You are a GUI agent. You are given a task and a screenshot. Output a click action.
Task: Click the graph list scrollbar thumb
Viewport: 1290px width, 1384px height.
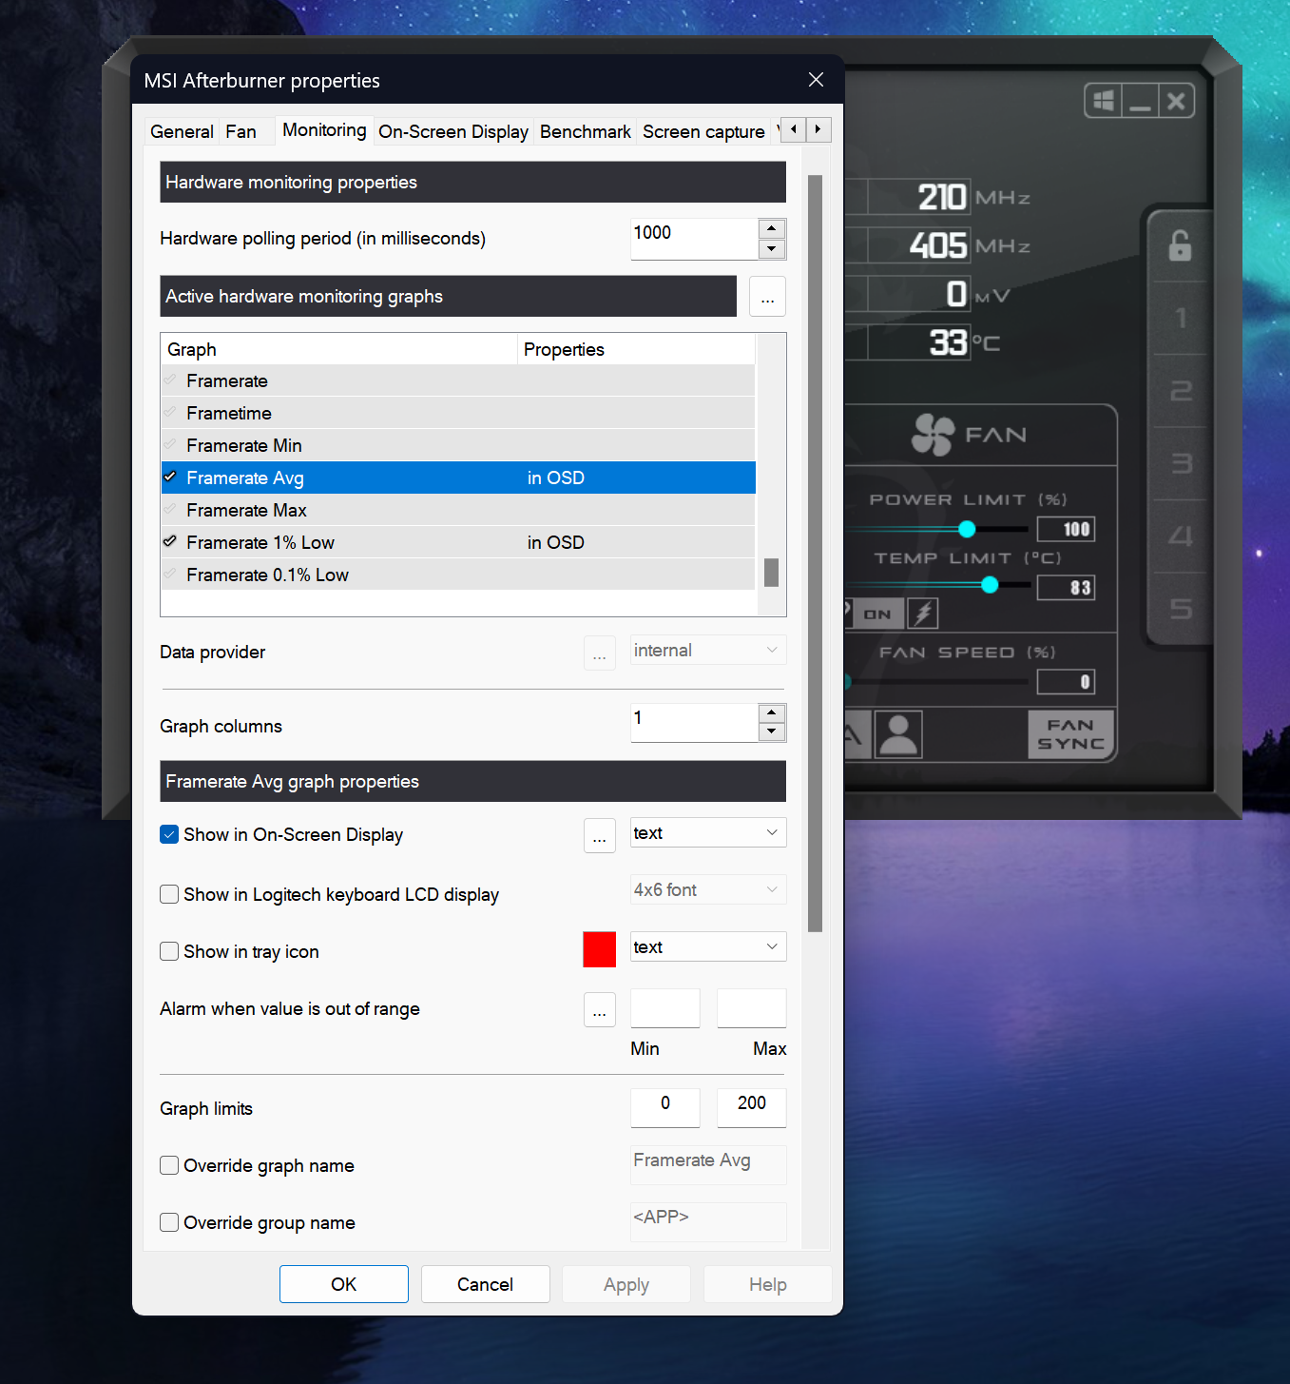[x=771, y=573]
